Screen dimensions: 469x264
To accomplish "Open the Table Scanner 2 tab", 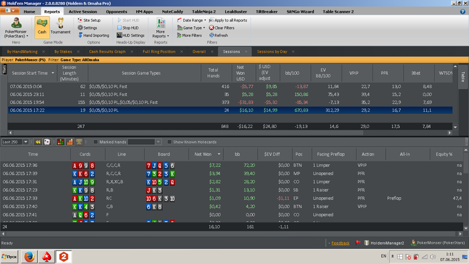I will (338, 11).
